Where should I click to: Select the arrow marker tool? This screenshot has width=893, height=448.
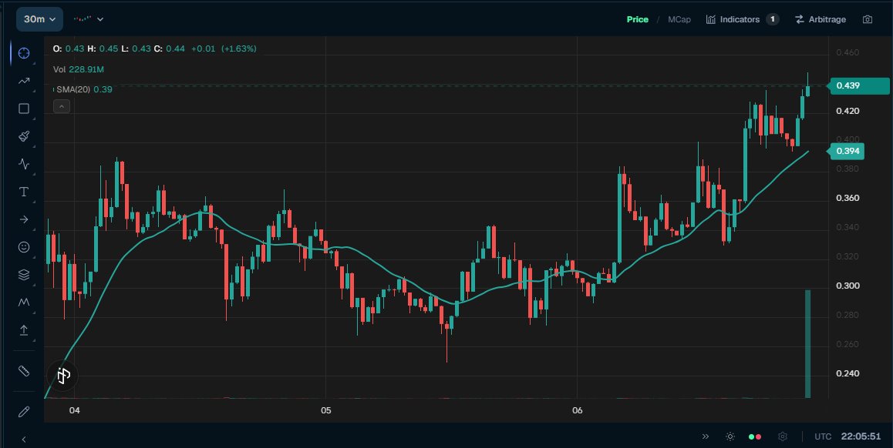[x=24, y=219]
